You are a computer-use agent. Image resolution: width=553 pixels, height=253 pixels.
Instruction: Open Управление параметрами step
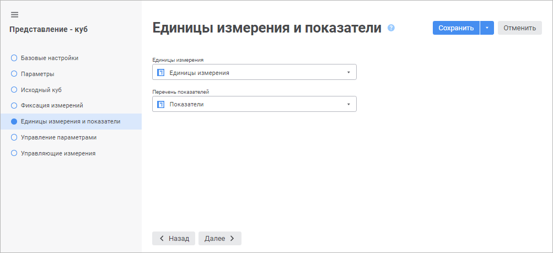click(58, 137)
